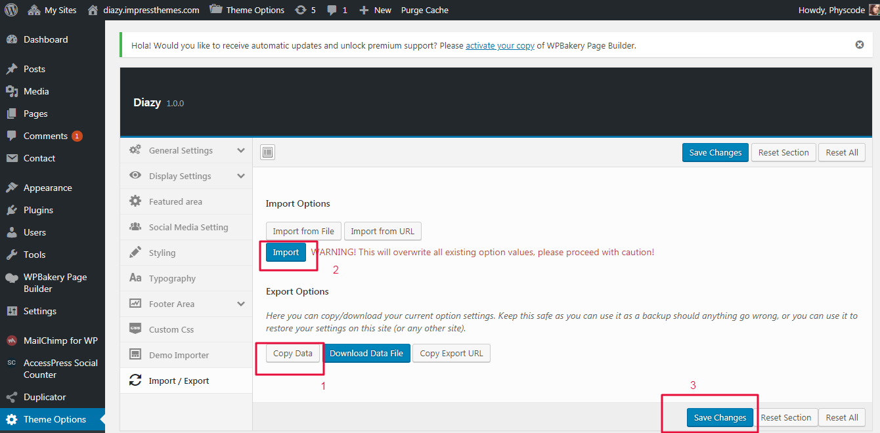Screen dimensions: 880x433
Task: Click the bottom Save Changes button
Action: tap(720, 417)
